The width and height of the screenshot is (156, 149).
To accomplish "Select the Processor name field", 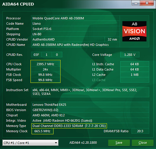I will [x=75, y=18].
